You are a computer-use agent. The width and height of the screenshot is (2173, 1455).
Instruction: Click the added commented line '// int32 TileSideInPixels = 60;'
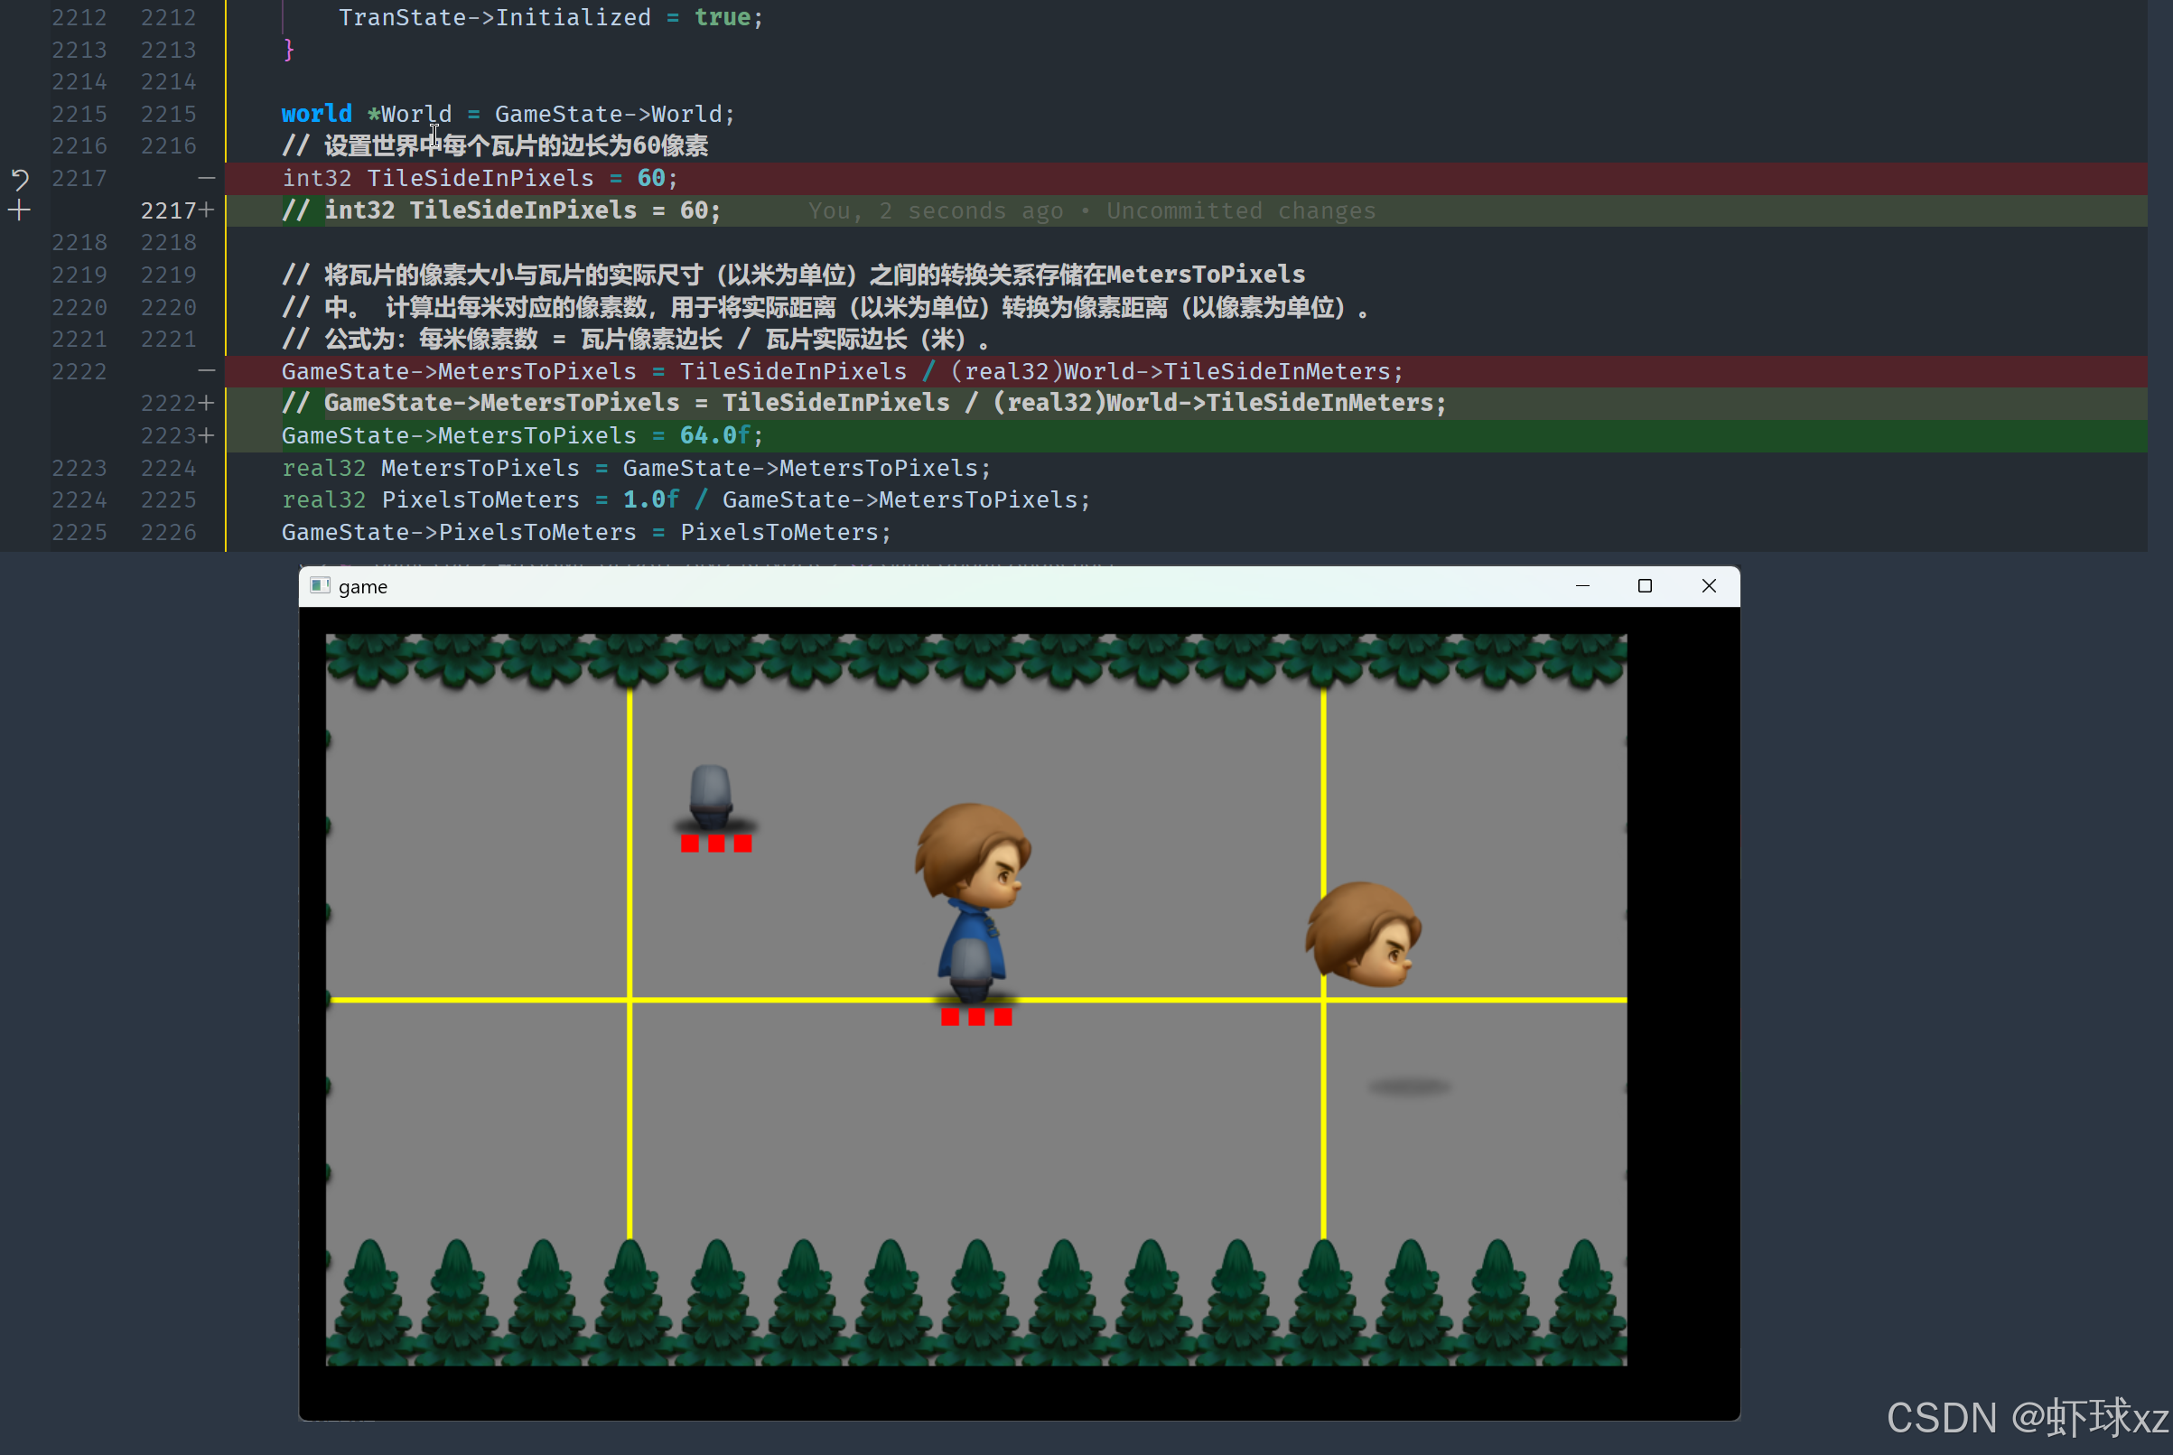point(501,210)
